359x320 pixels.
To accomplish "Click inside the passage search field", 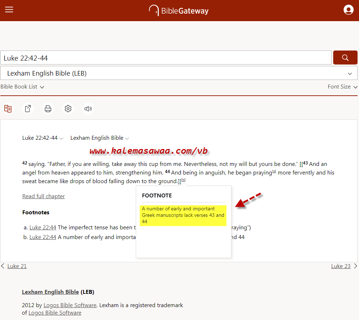I will [x=166, y=58].
